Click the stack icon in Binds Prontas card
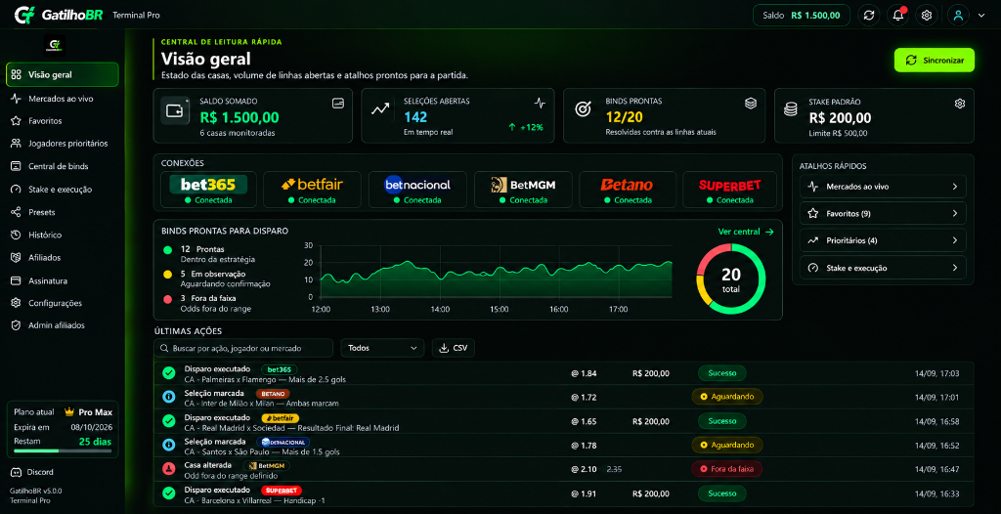1001x514 pixels. point(751,103)
